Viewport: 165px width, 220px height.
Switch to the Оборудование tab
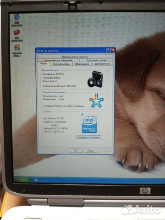point(82,64)
